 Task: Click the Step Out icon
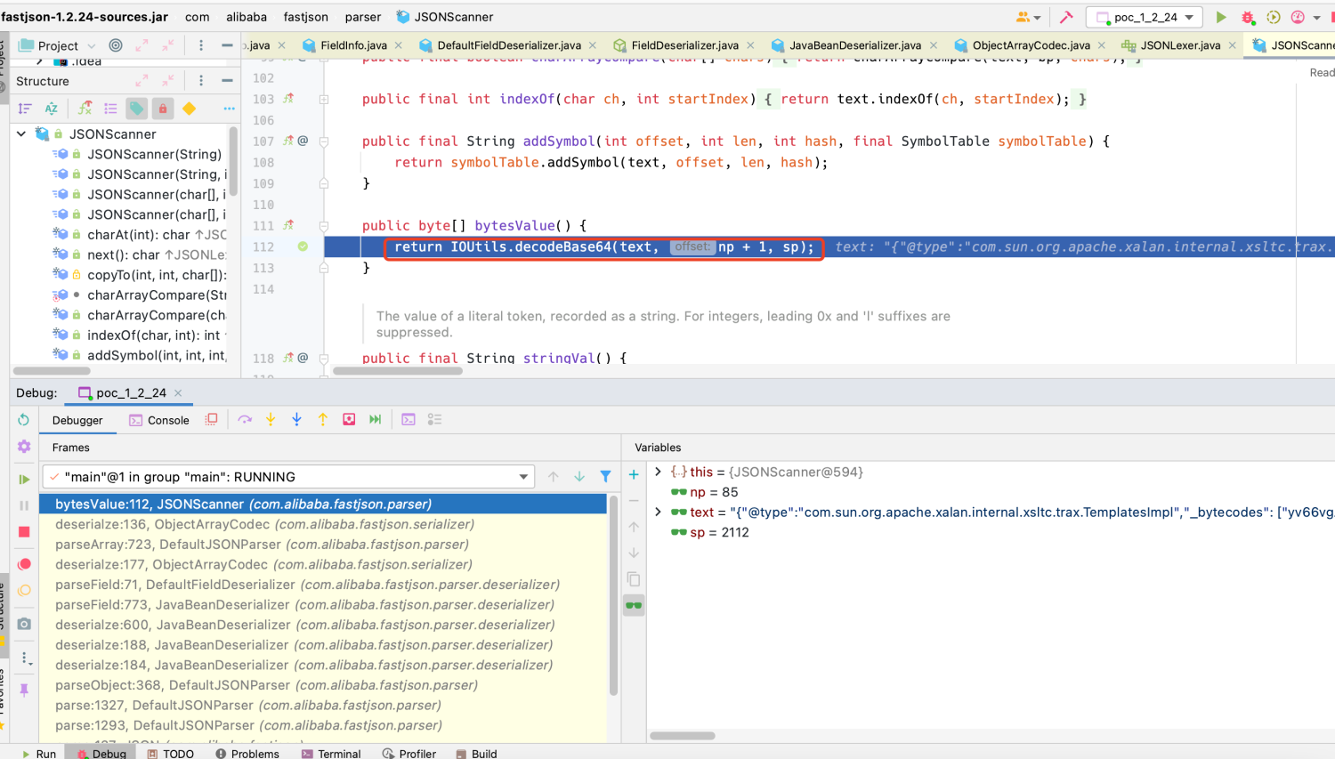point(323,420)
